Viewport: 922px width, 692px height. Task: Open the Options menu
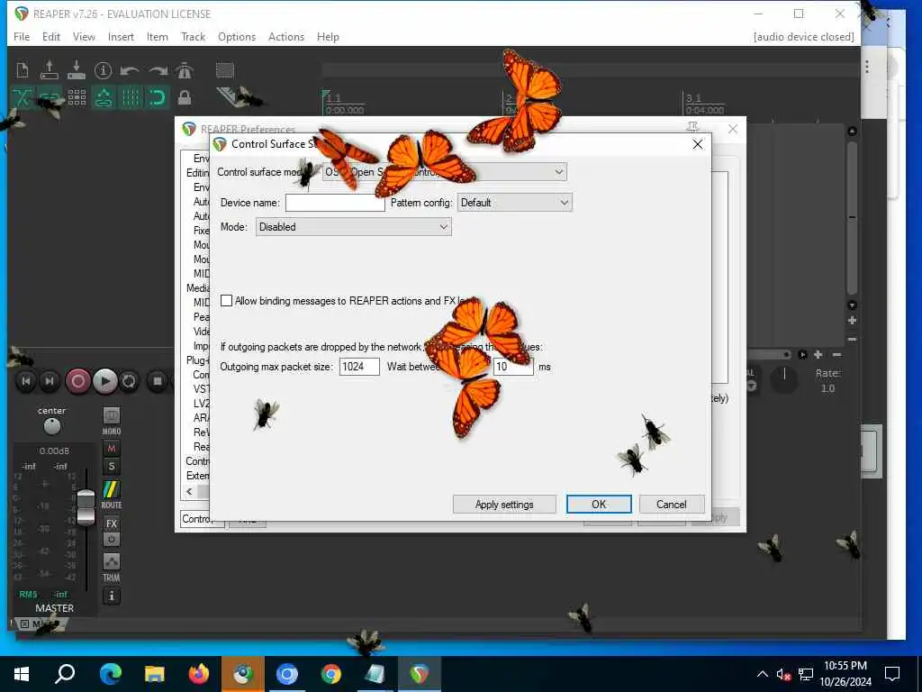(x=237, y=36)
